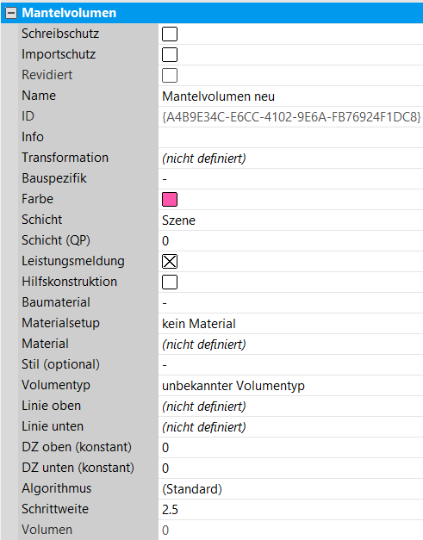
Task: Select the Linie unten value field
Action: [290, 426]
